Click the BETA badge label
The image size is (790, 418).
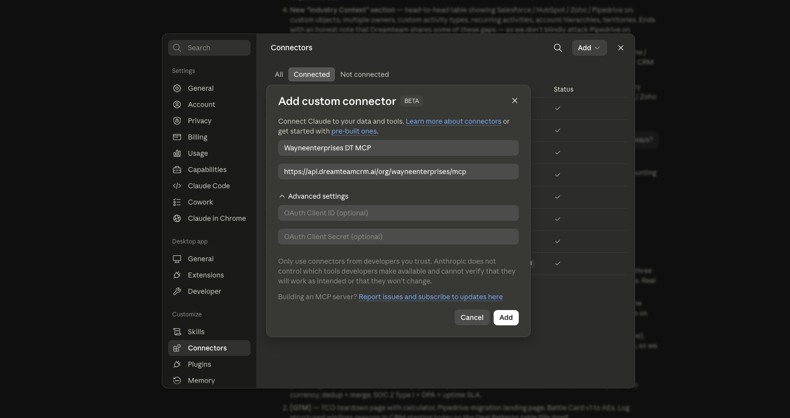(412, 101)
